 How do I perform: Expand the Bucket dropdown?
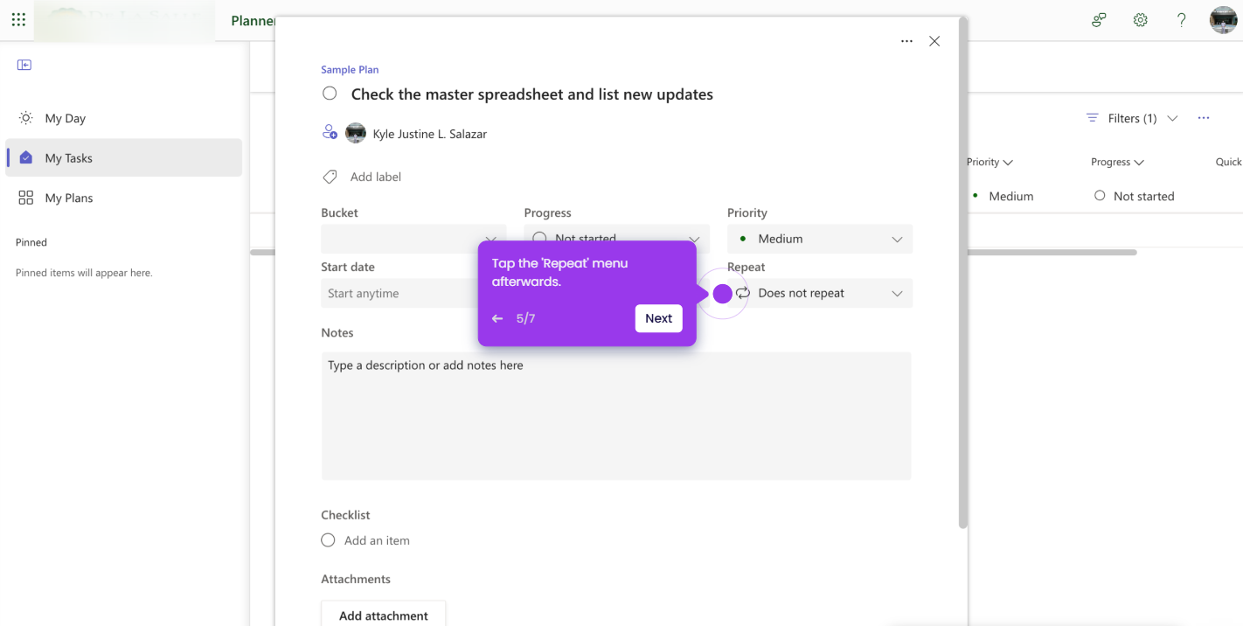(413, 238)
